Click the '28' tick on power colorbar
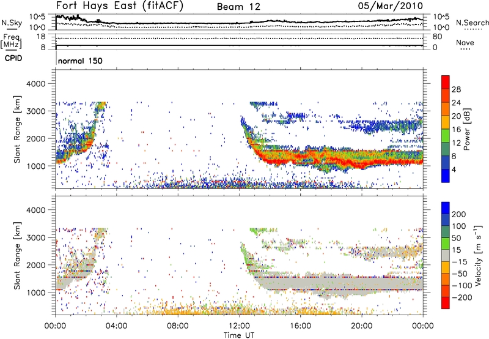Image resolution: width=489 pixels, height=339 pixels. coord(456,89)
